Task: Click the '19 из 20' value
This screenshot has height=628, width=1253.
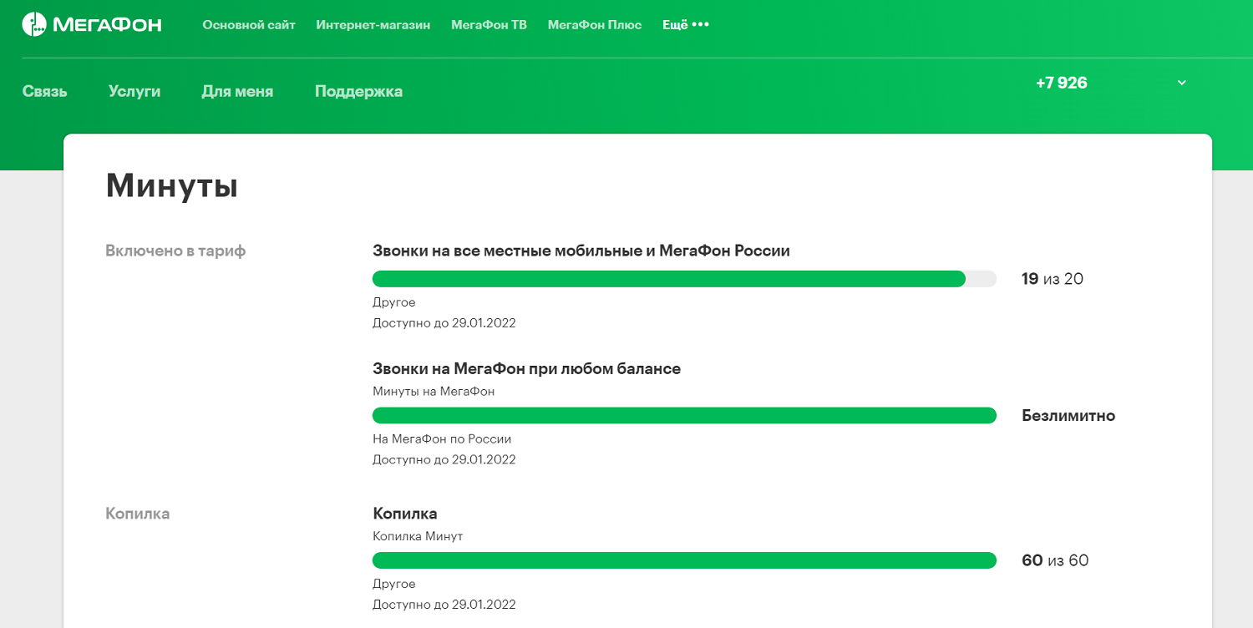Action: 1053,279
